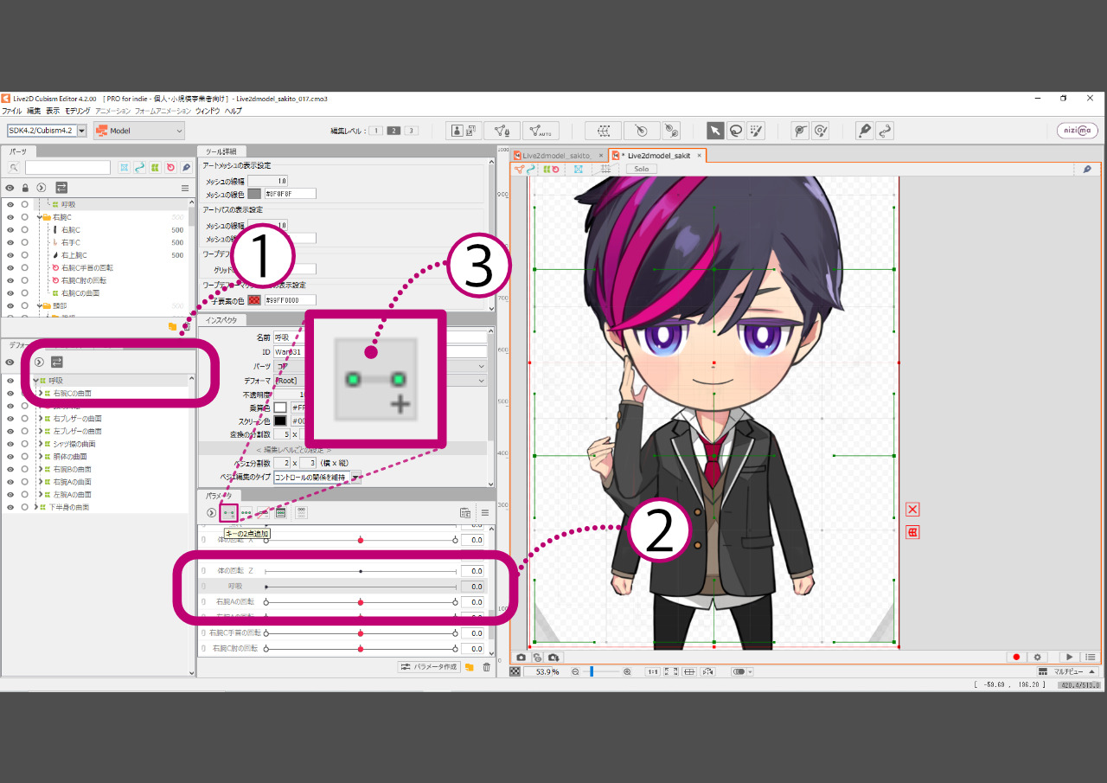The width and height of the screenshot is (1107, 783).
Task: Click the red grid icon beside canvas
Action: pyautogui.click(x=912, y=532)
